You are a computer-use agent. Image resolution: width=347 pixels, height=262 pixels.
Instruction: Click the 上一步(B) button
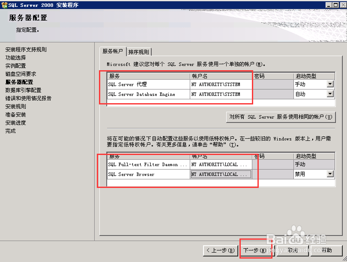[221, 250]
